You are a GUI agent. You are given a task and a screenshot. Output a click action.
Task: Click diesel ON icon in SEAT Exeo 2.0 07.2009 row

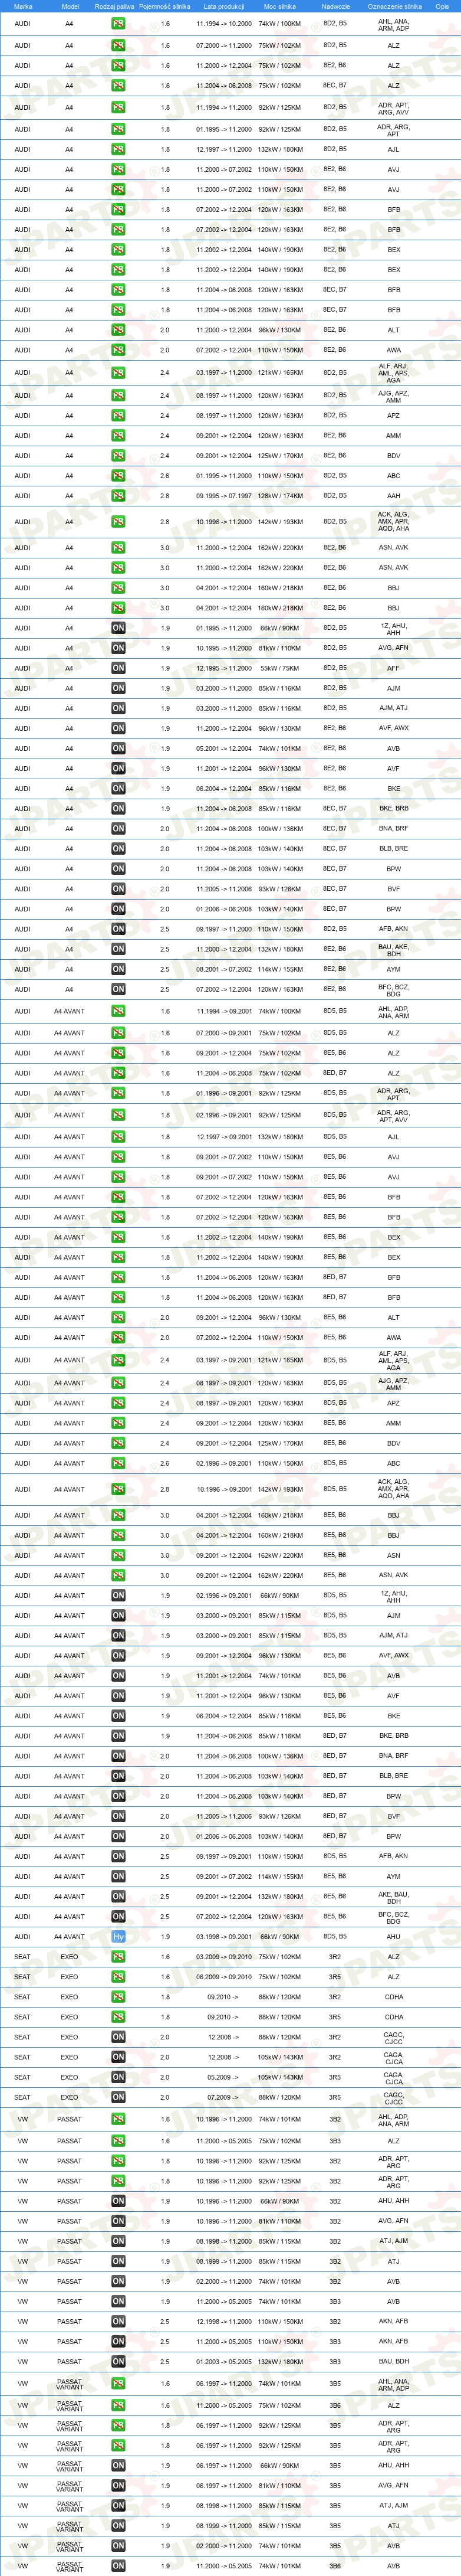coord(118,2097)
